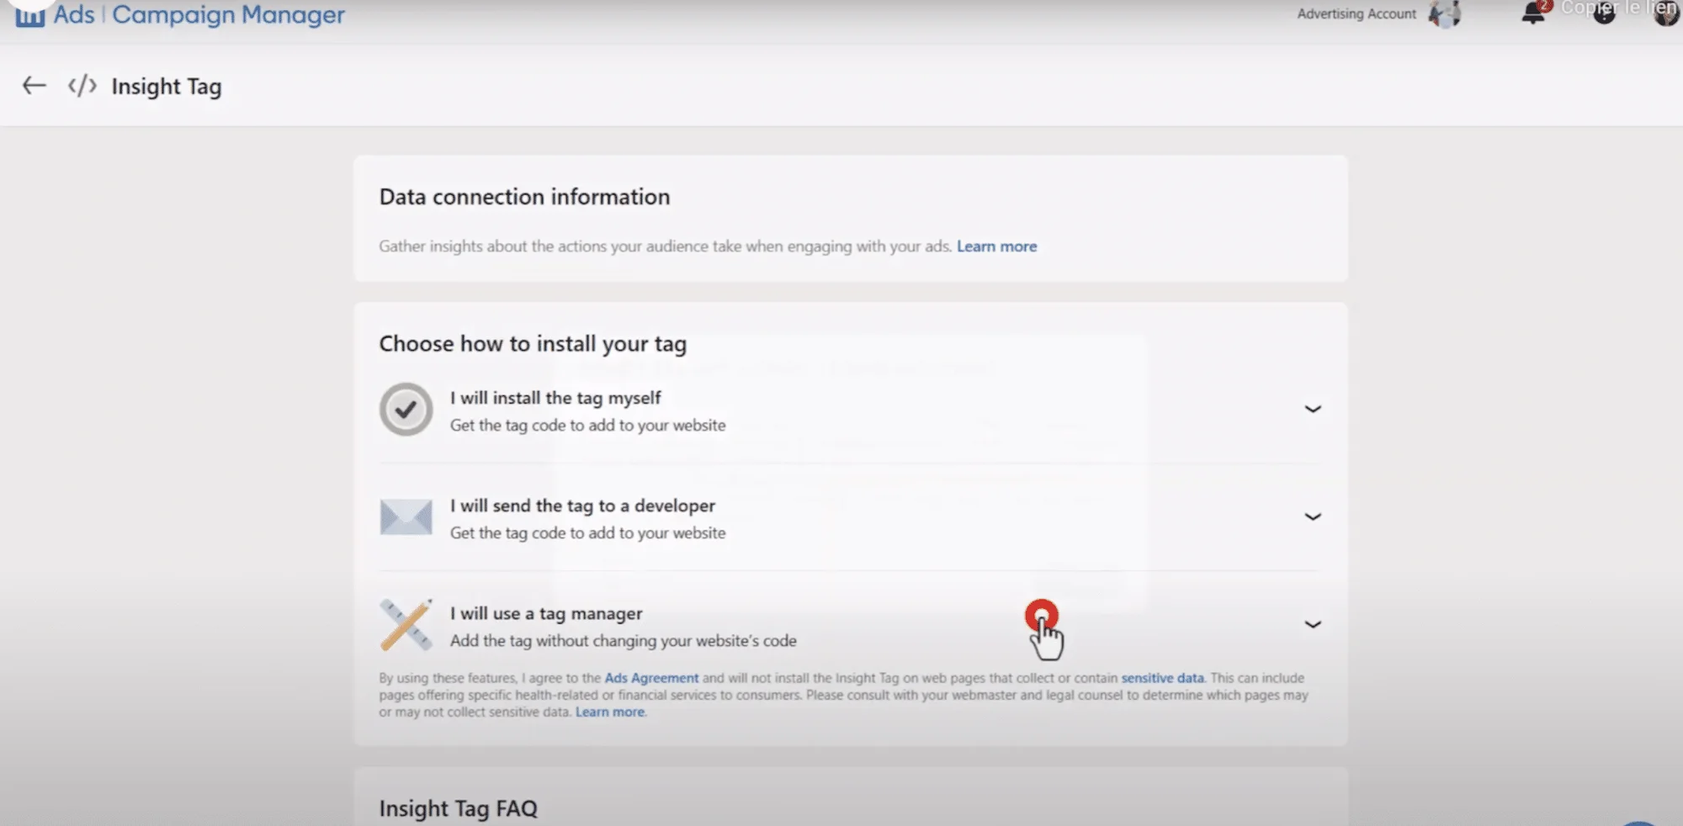Click the Insight Tag FAQ heading
The height and width of the screenshot is (826, 1683).
pyautogui.click(x=458, y=808)
